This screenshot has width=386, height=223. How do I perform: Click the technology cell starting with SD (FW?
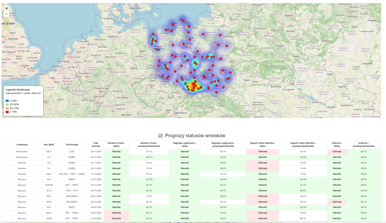72,174
